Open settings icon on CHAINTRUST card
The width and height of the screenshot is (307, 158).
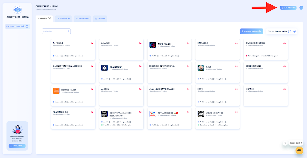point(140,66)
